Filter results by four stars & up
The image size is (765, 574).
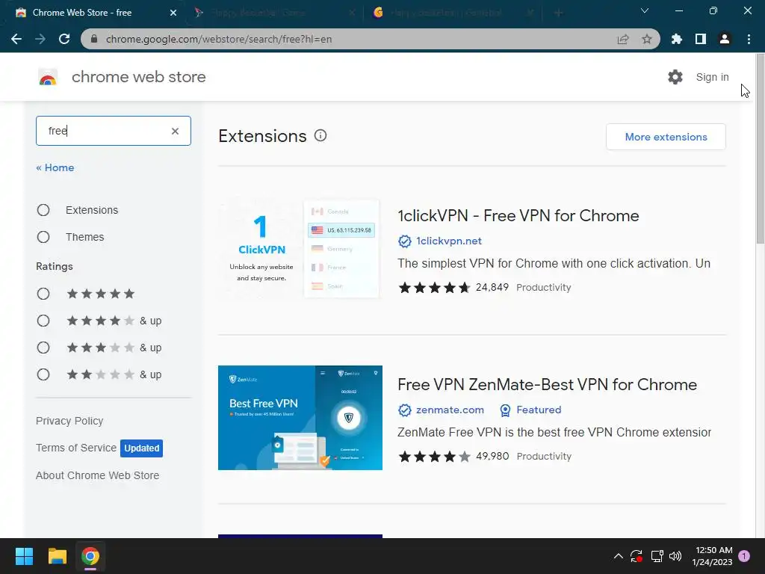tap(43, 321)
